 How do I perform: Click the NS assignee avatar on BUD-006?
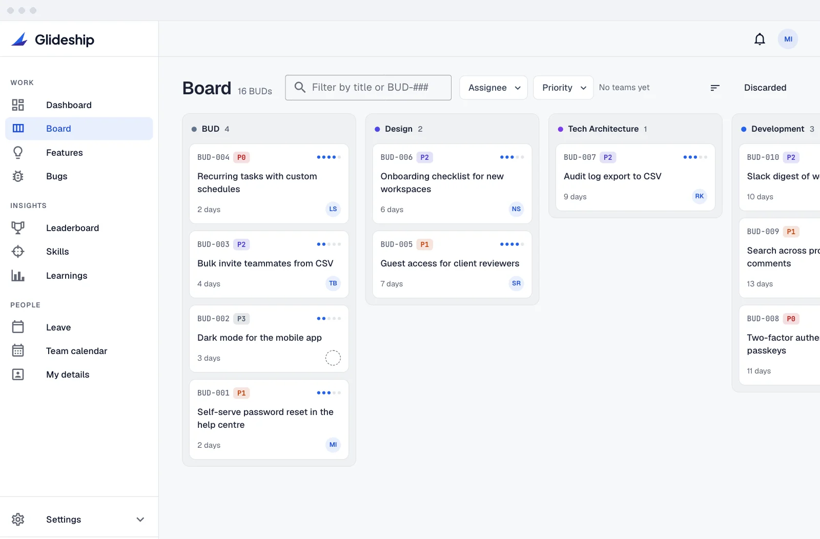(516, 209)
